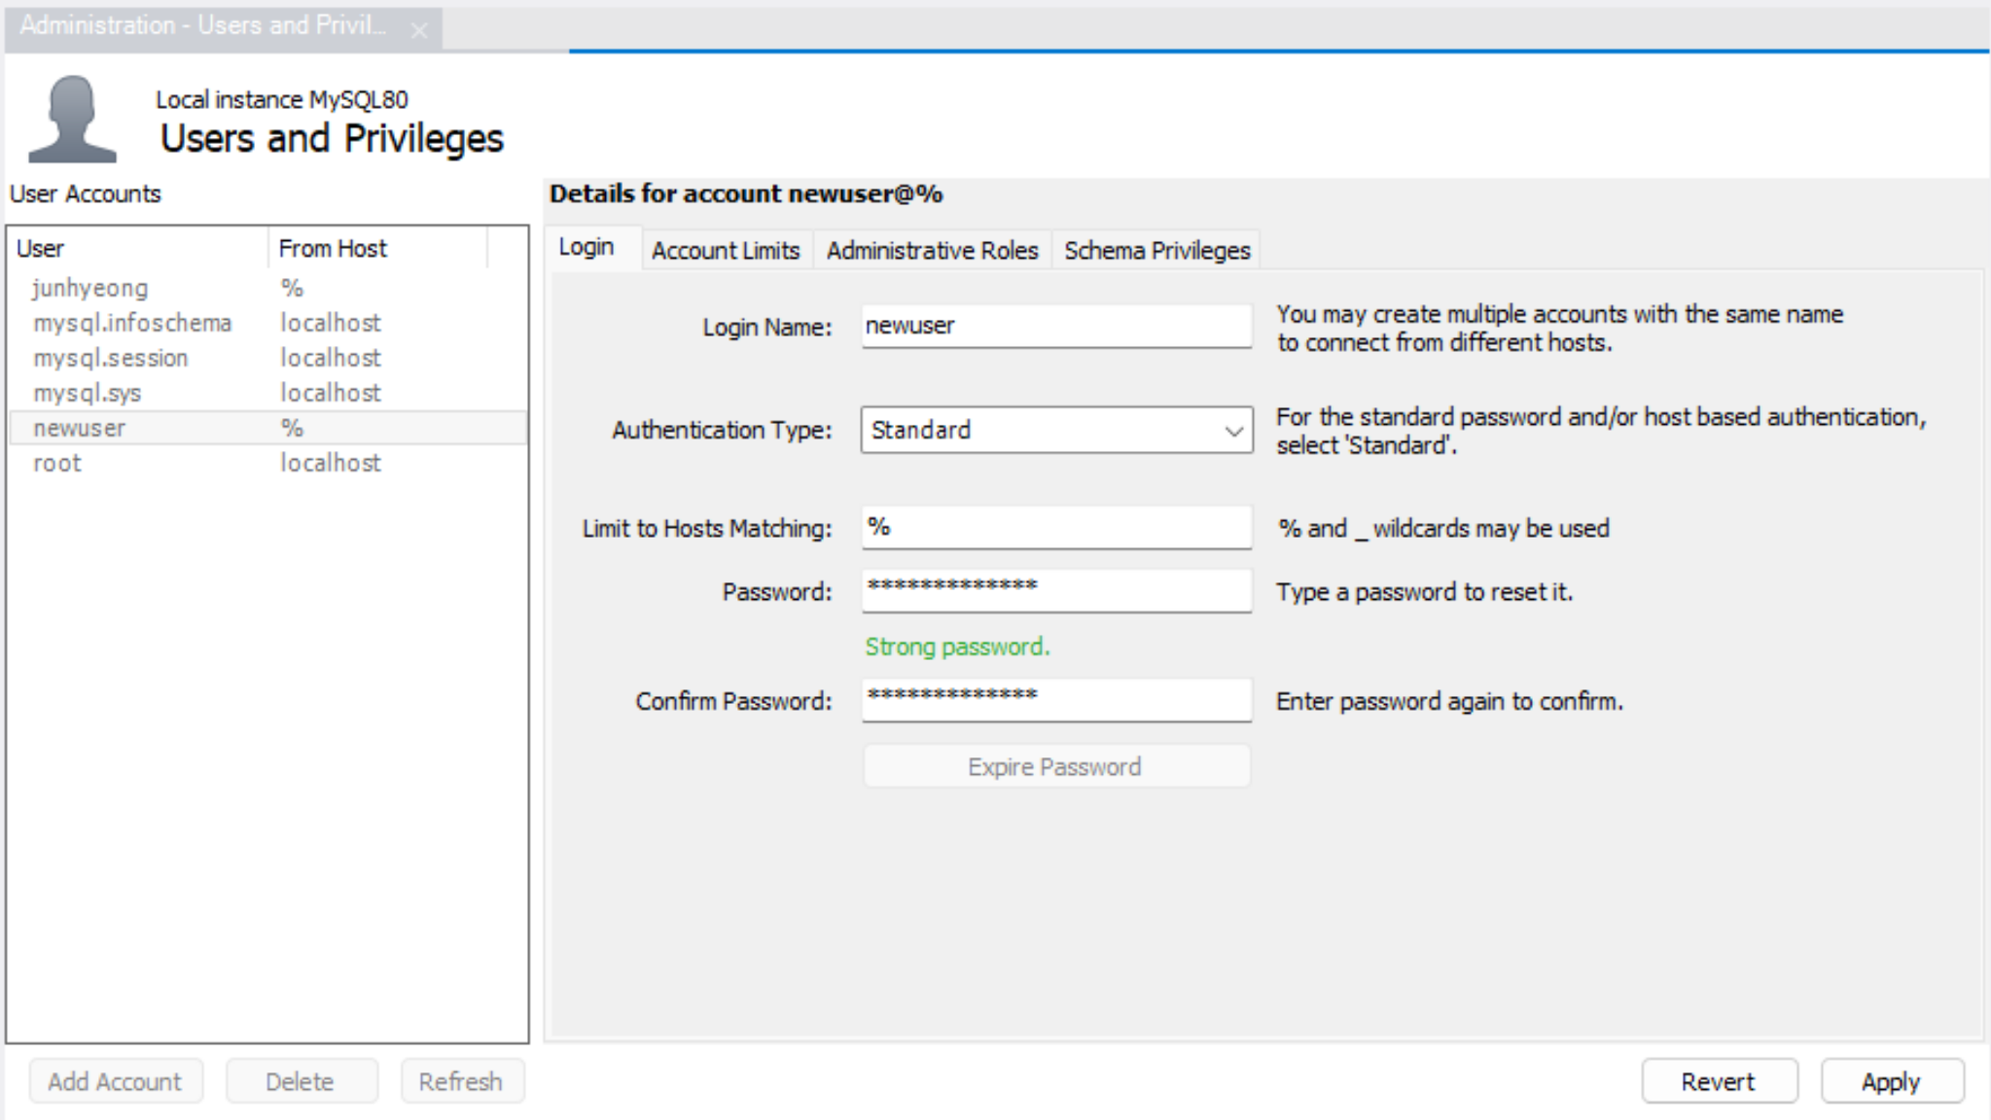
Task: Go to the Schema Privileges tab
Action: (x=1156, y=251)
